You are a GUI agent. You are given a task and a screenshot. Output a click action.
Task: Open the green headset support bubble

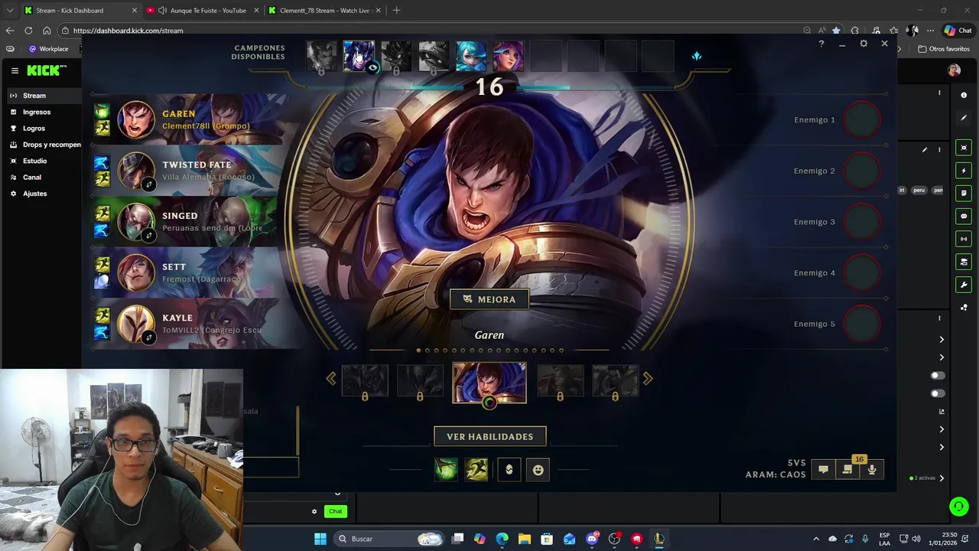pyautogui.click(x=959, y=507)
